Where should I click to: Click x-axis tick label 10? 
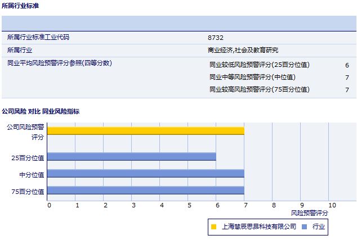coord(332,205)
